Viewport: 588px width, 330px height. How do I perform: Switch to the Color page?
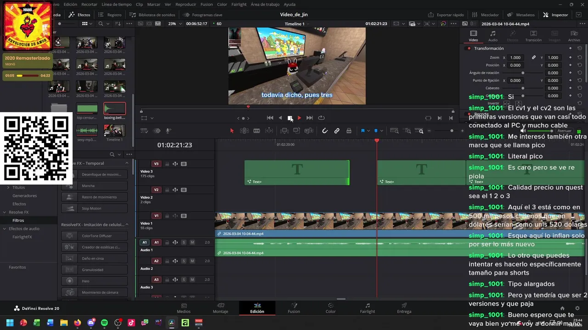click(x=331, y=308)
